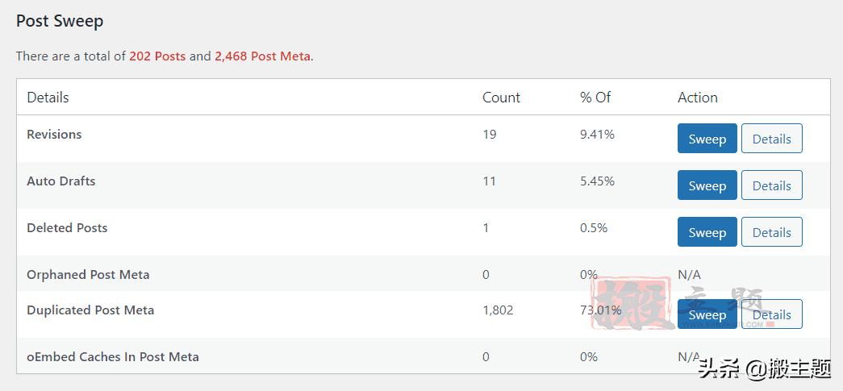Click the 1,802 count value
This screenshot has width=843, height=391.
point(498,310)
